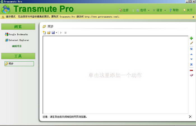
Task: Click the 同步 panel title icon
Action: [x=44, y=27]
